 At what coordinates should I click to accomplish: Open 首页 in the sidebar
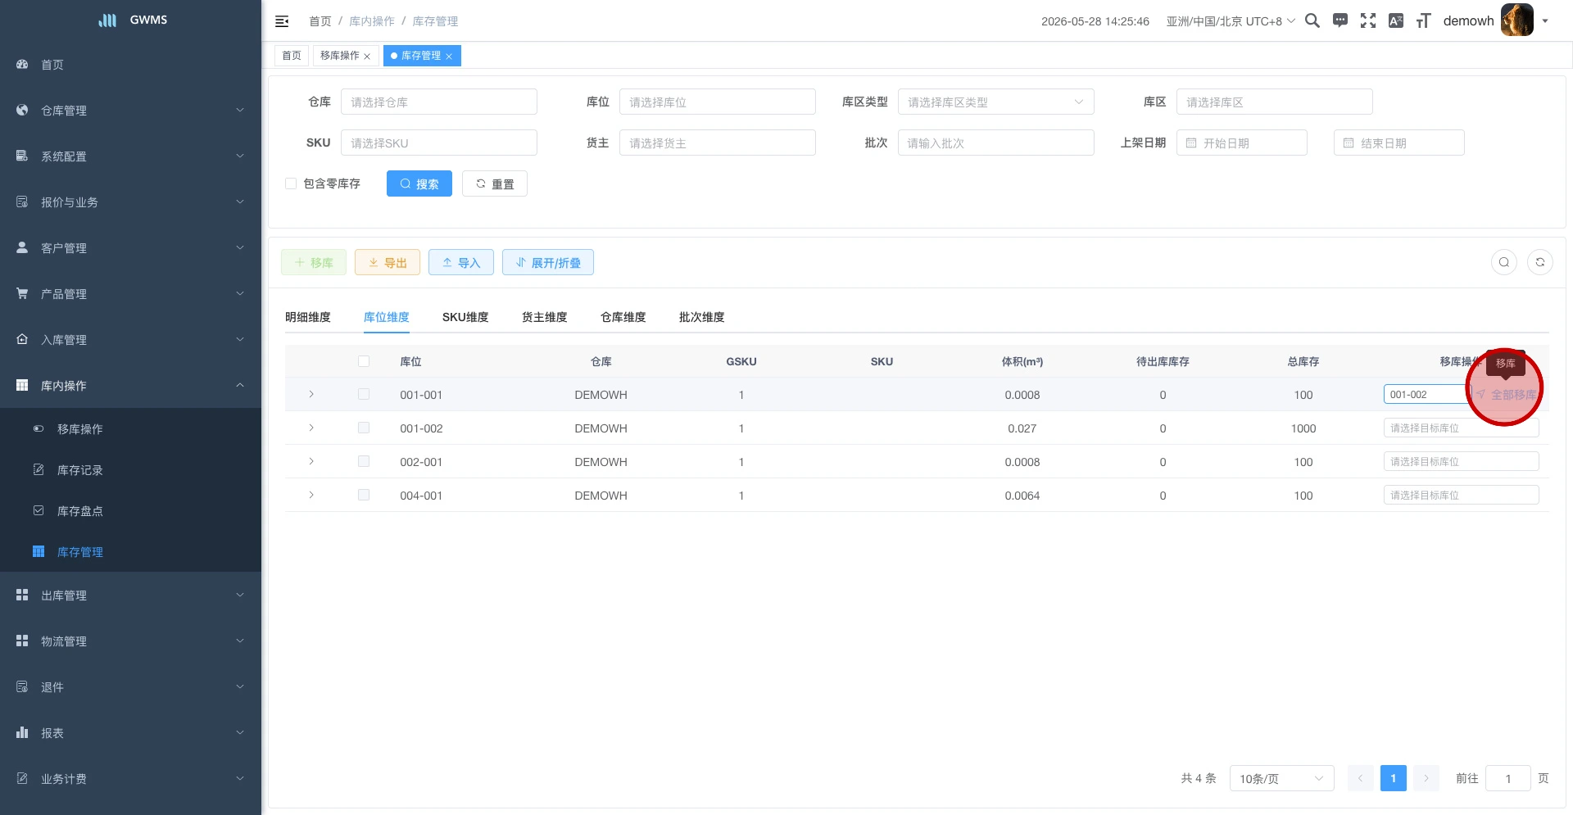point(131,65)
